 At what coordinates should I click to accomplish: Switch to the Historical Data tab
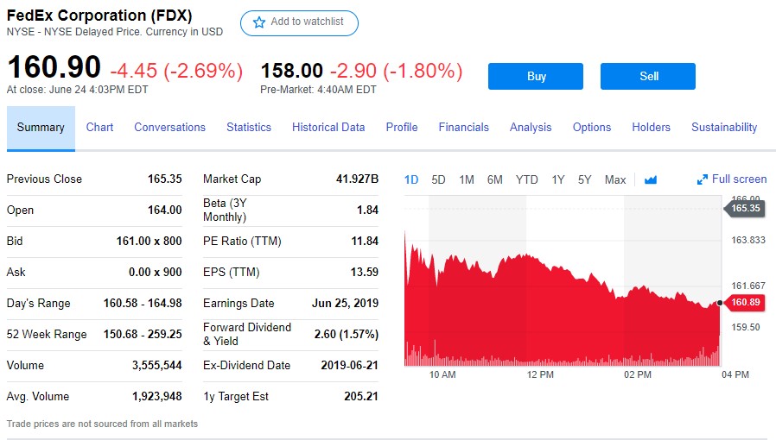pyautogui.click(x=328, y=128)
